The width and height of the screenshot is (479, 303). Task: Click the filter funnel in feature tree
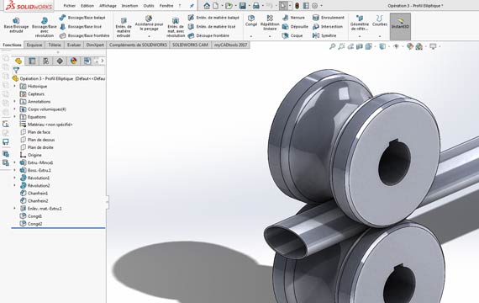point(16,71)
